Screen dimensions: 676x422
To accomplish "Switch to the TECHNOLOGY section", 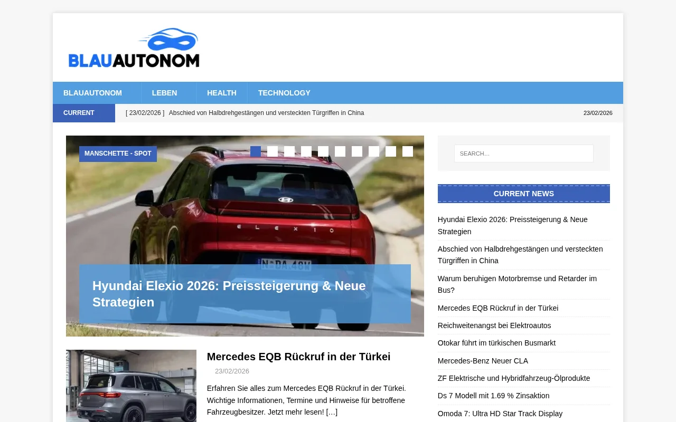I will 284,93.
